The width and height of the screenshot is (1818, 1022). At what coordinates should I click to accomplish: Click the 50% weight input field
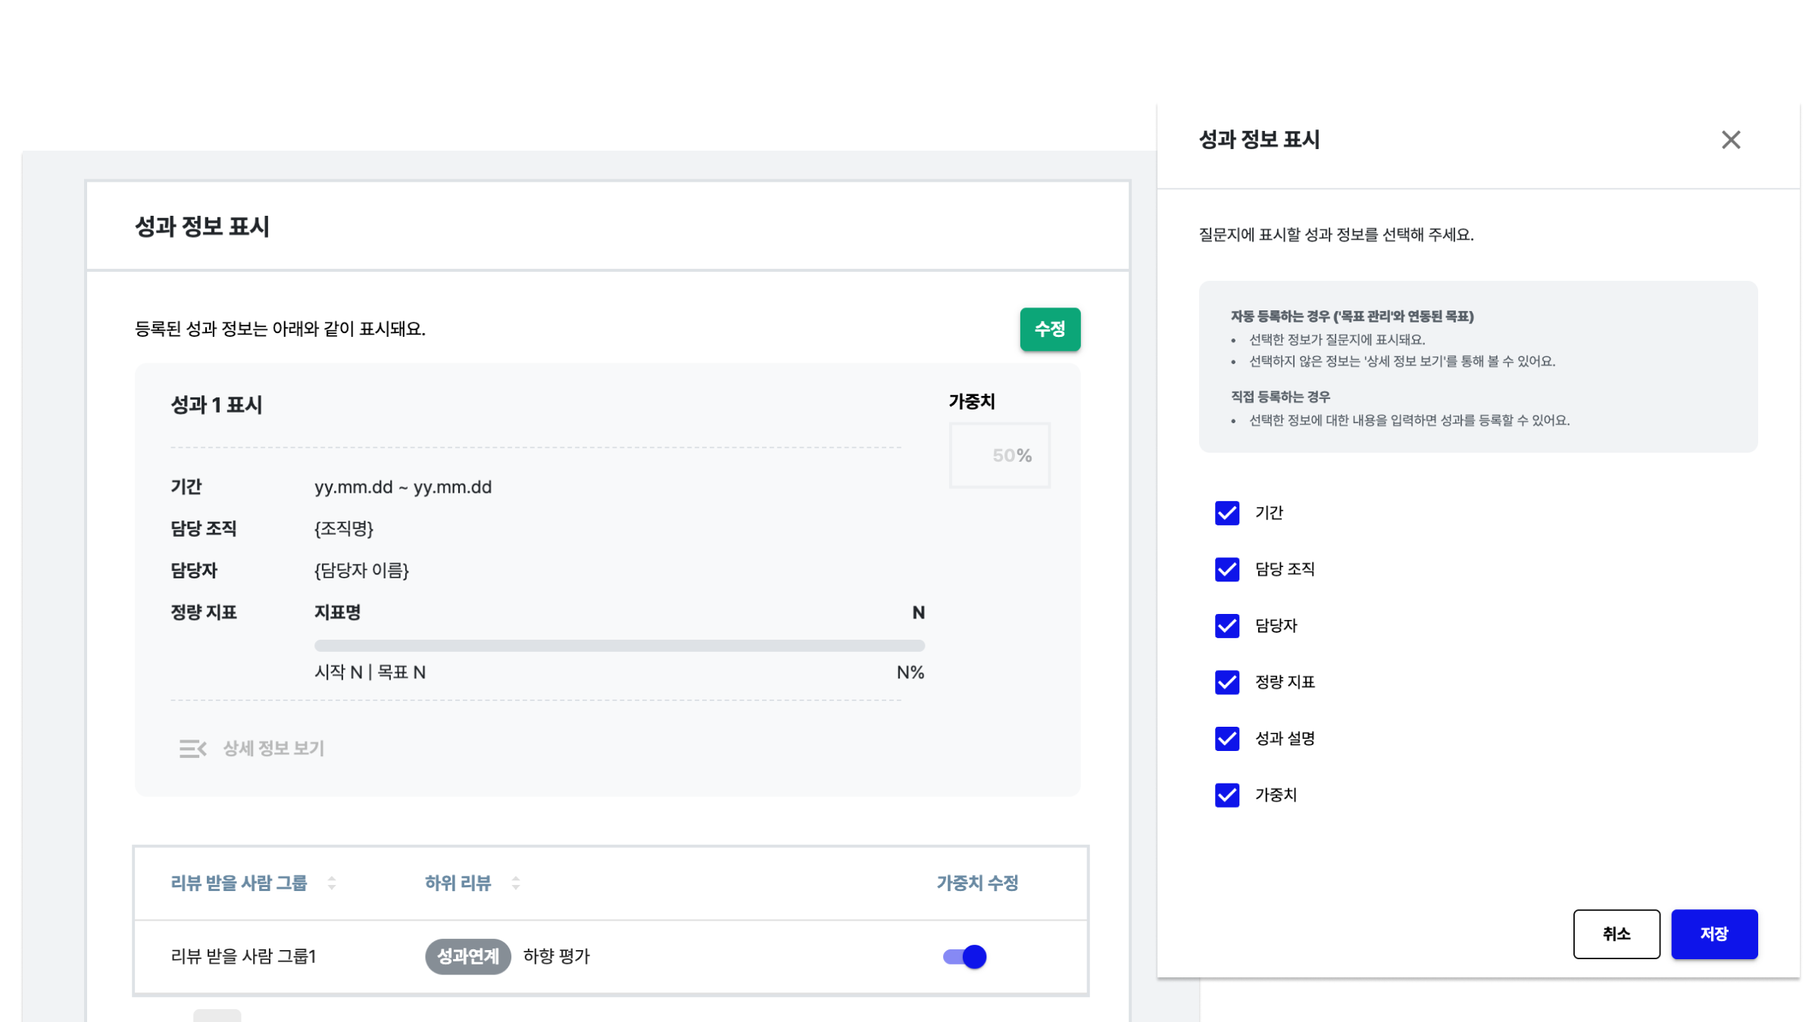[999, 455]
